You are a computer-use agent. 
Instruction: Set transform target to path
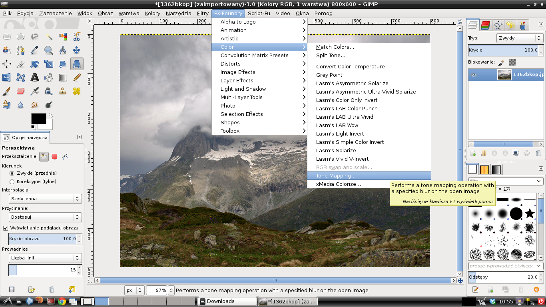point(65,157)
